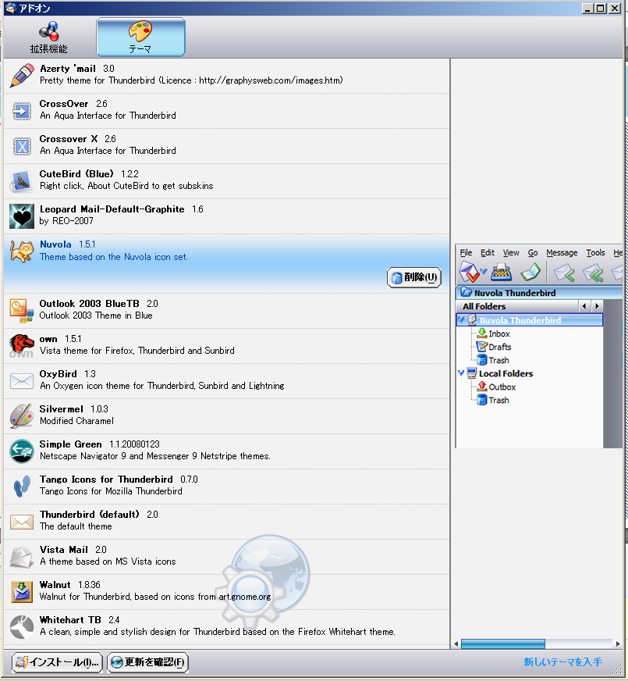Click the Nuvola cat icon

tap(22, 251)
